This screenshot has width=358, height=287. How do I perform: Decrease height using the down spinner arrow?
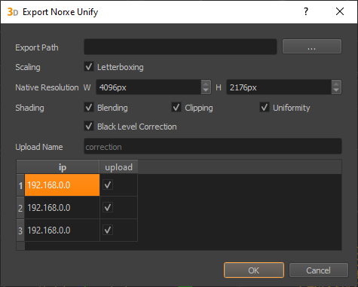(x=336, y=90)
